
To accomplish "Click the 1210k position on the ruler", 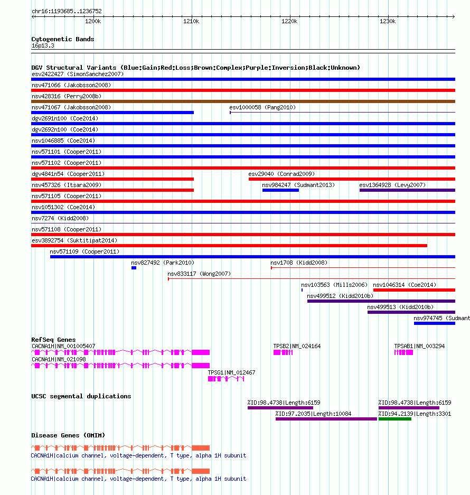I will pyautogui.click(x=191, y=22).
